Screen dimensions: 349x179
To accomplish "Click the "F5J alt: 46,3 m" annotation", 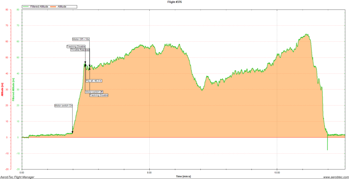I will tap(94, 81).
